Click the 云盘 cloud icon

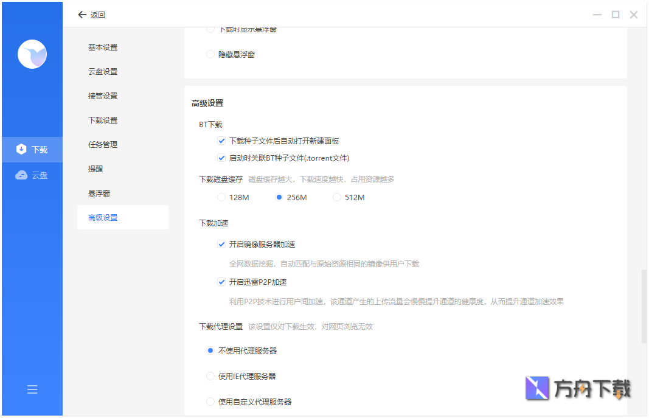coord(19,175)
